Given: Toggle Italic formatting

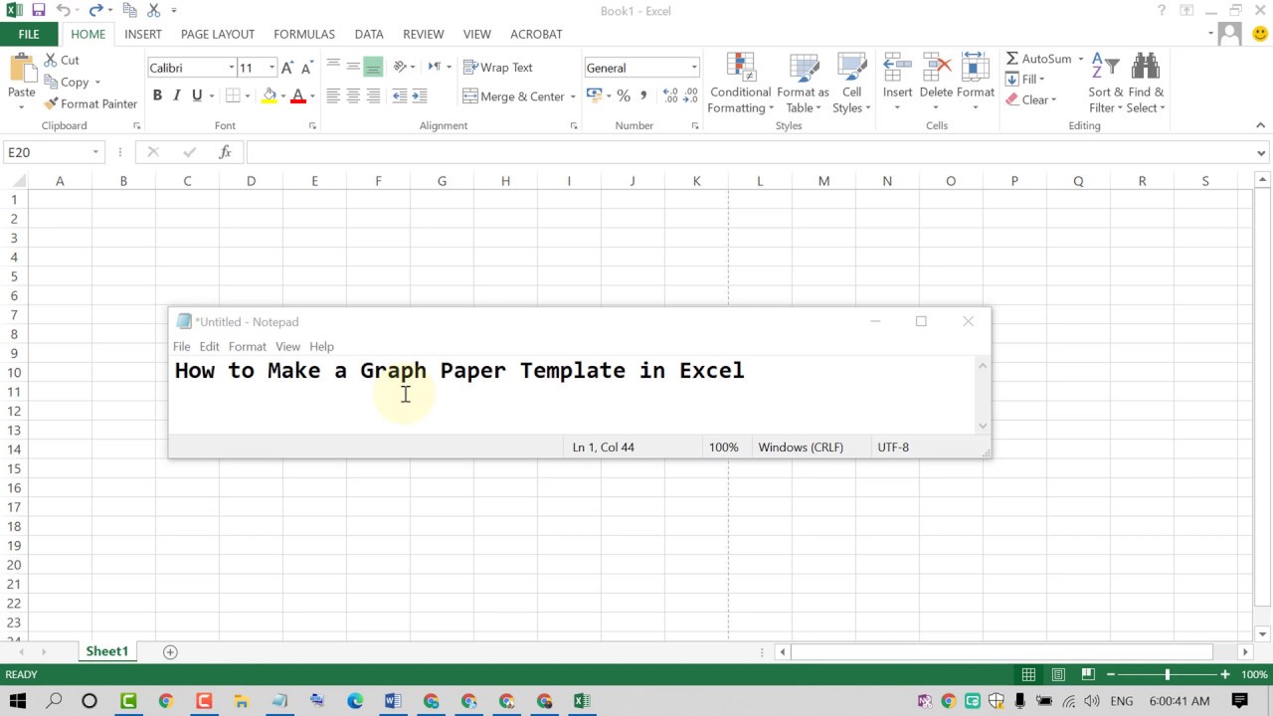Looking at the screenshot, I should [x=177, y=96].
